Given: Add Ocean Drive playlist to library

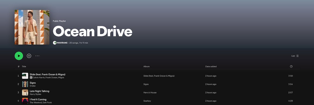Looking at the screenshot, I should click(x=29, y=56).
